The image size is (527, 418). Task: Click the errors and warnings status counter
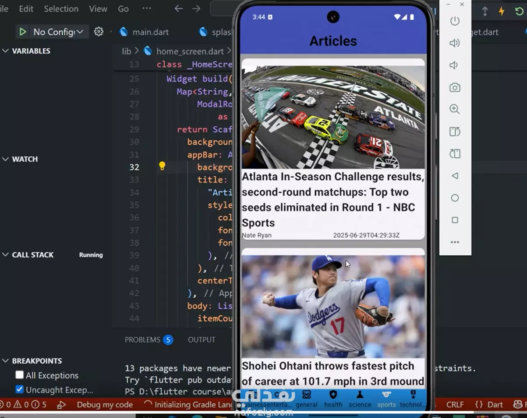tap(24, 404)
